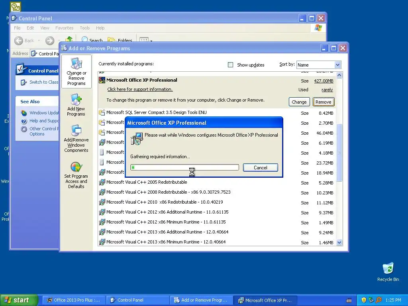Open the File menu in Control Panel
Screen dimensions: 408x306
pyautogui.click(x=17, y=28)
